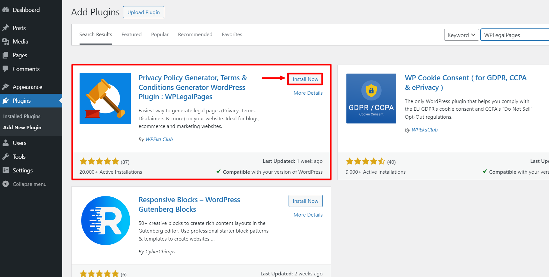Click the "20,000+ Active Installations" text

coord(111,172)
